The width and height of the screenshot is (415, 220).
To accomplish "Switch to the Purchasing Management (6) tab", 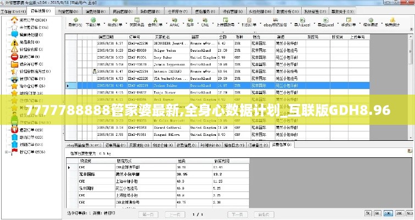I will click(x=150, y=12).
